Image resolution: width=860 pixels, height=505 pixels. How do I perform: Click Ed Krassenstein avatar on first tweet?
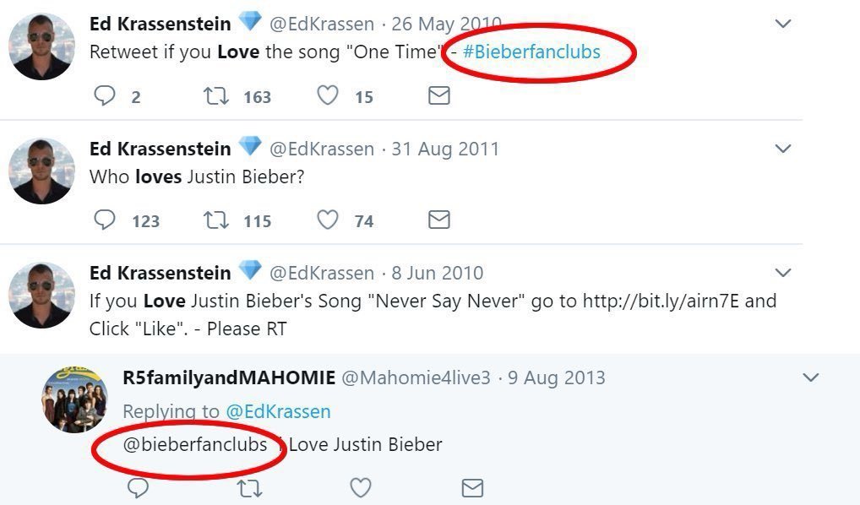point(41,47)
